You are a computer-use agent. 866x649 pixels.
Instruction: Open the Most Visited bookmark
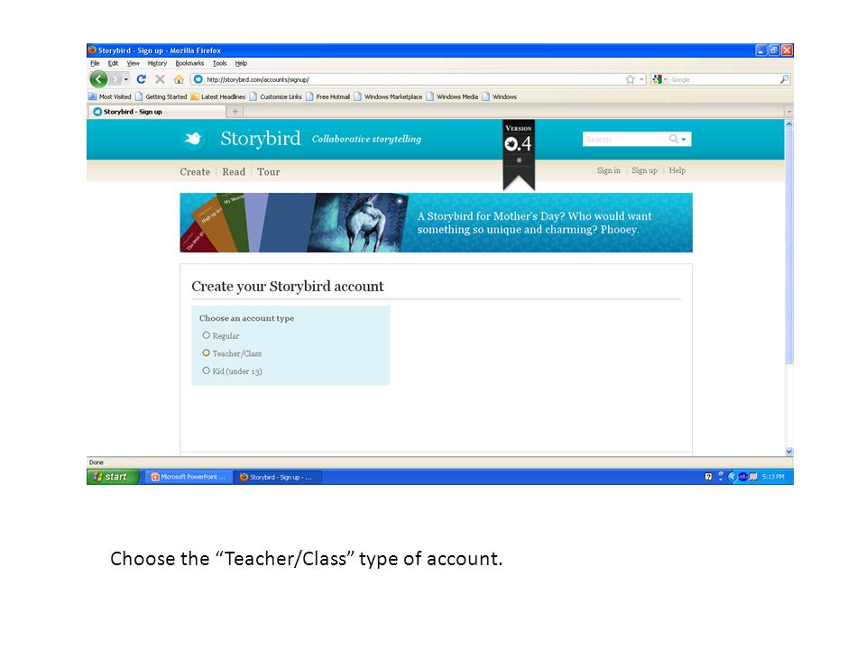point(110,96)
